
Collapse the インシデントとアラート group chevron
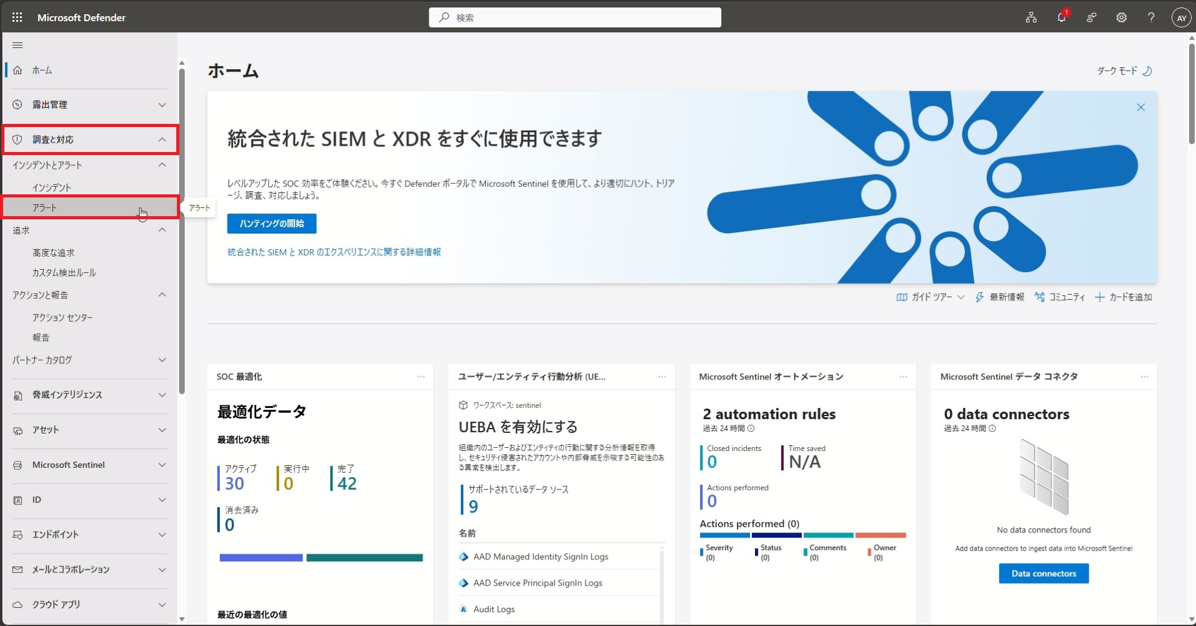tap(162, 165)
